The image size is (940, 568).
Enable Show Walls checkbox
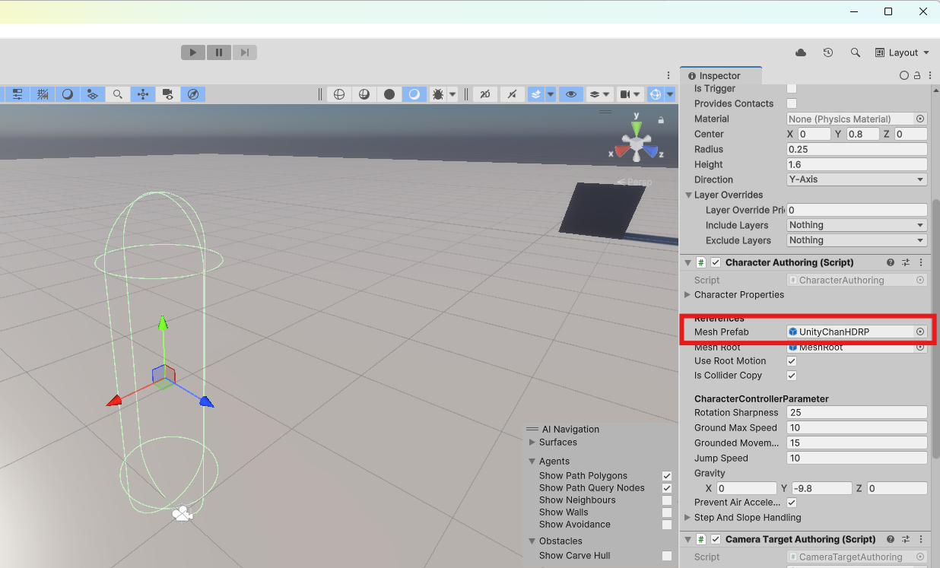point(667,512)
